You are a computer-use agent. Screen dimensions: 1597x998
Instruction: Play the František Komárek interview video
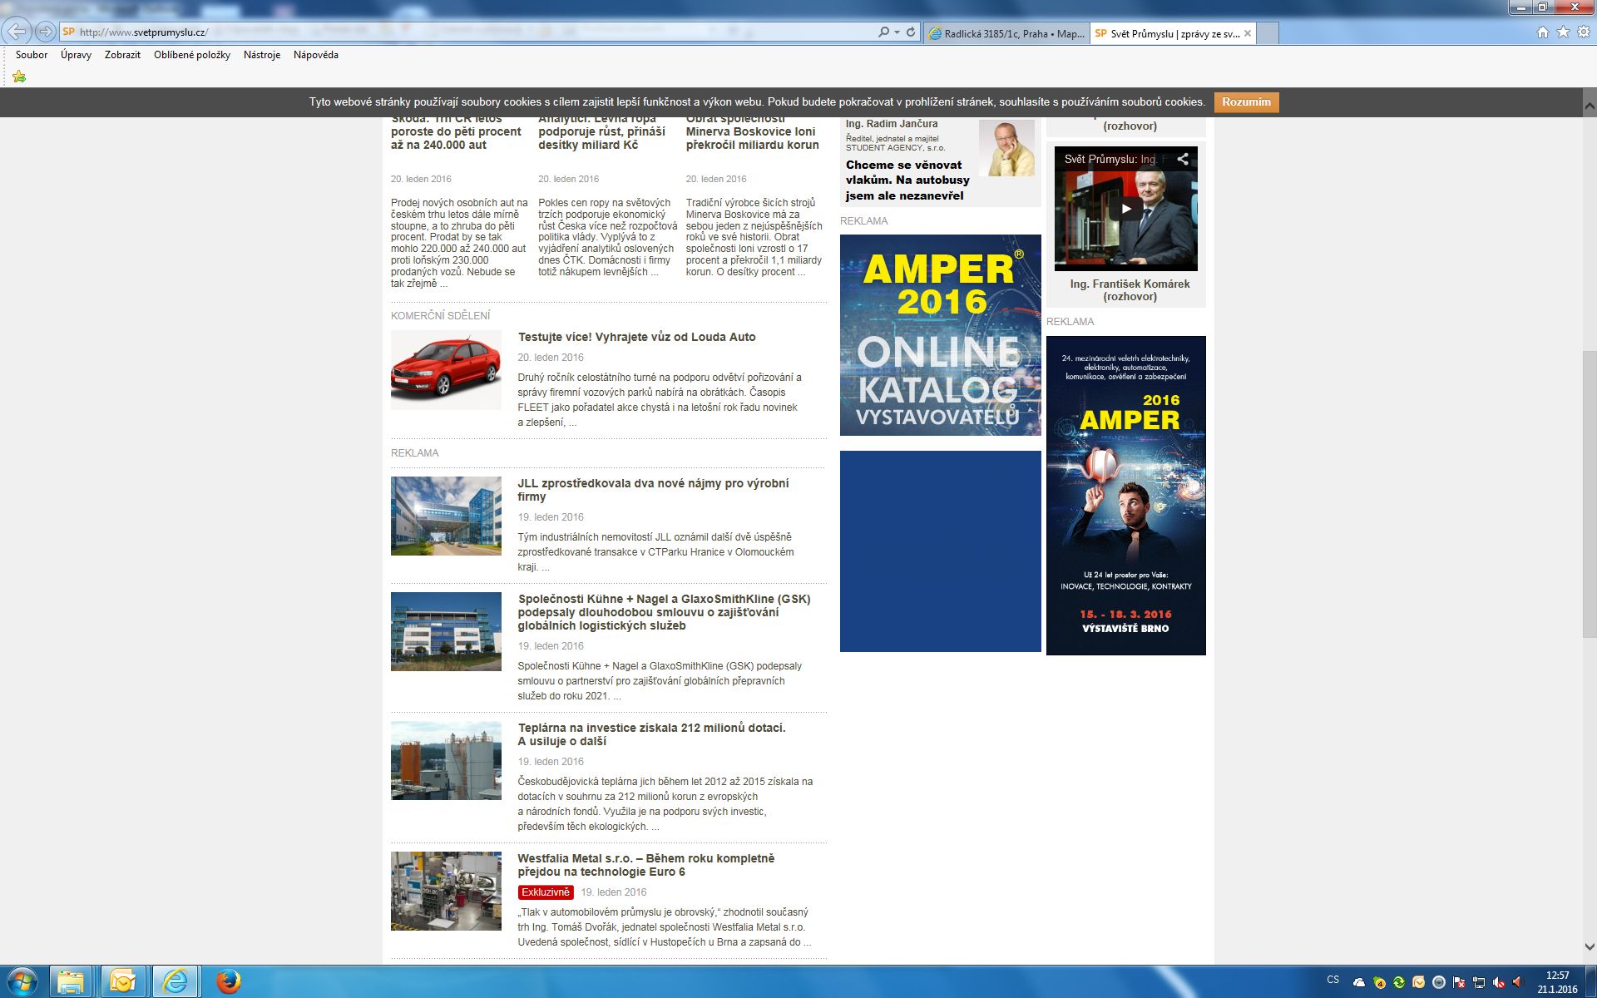tap(1125, 209)
